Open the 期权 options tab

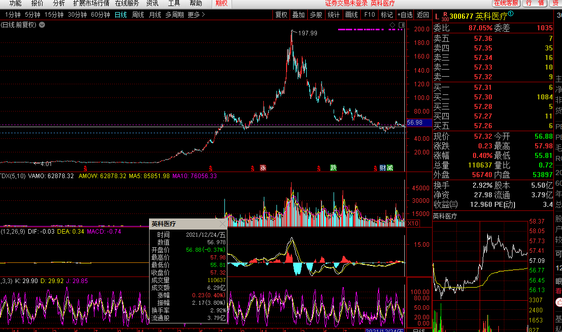(x=221, y=3)
